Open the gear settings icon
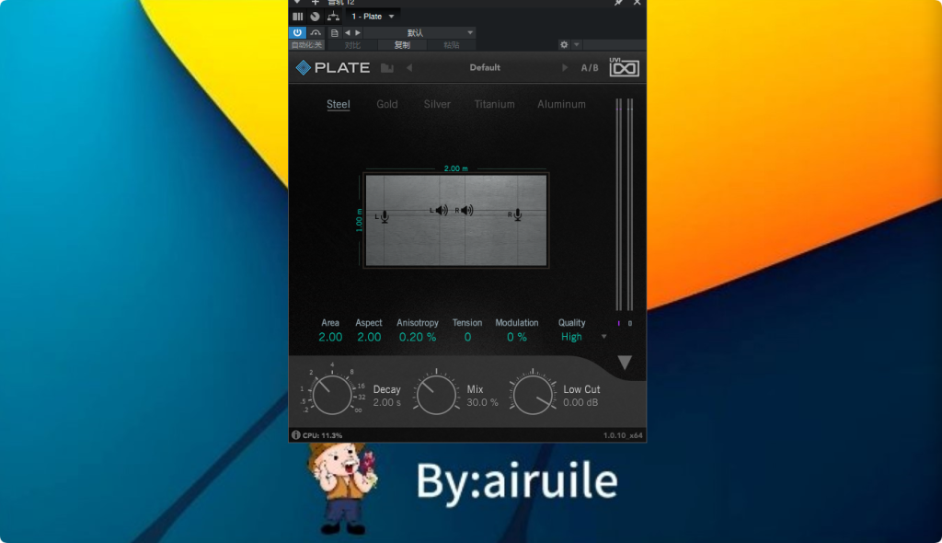This screenshot has width=942, height=543. (x=564, y=44)
